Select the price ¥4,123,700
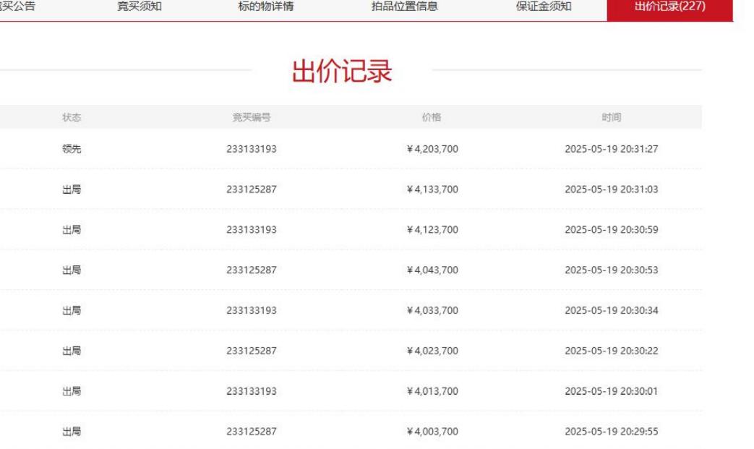Screen dimensions: 754x449 coord(432,230)
